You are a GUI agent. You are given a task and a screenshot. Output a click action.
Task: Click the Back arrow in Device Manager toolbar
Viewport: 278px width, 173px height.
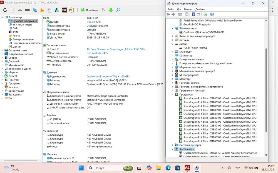tap(168, 14)
